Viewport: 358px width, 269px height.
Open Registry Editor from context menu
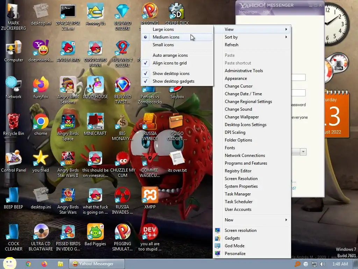[252, 171]
